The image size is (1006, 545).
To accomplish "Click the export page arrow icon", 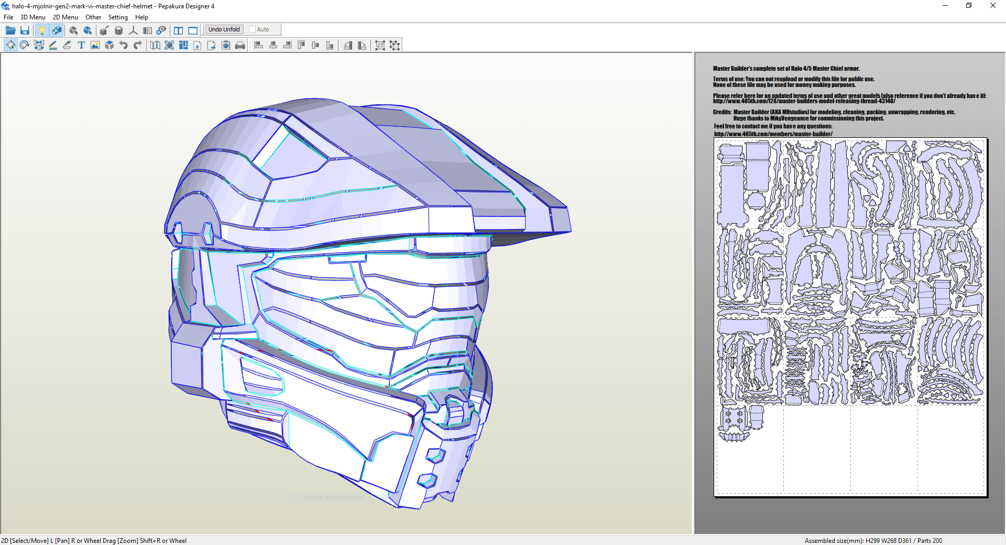I will click(x=212, y=45).
